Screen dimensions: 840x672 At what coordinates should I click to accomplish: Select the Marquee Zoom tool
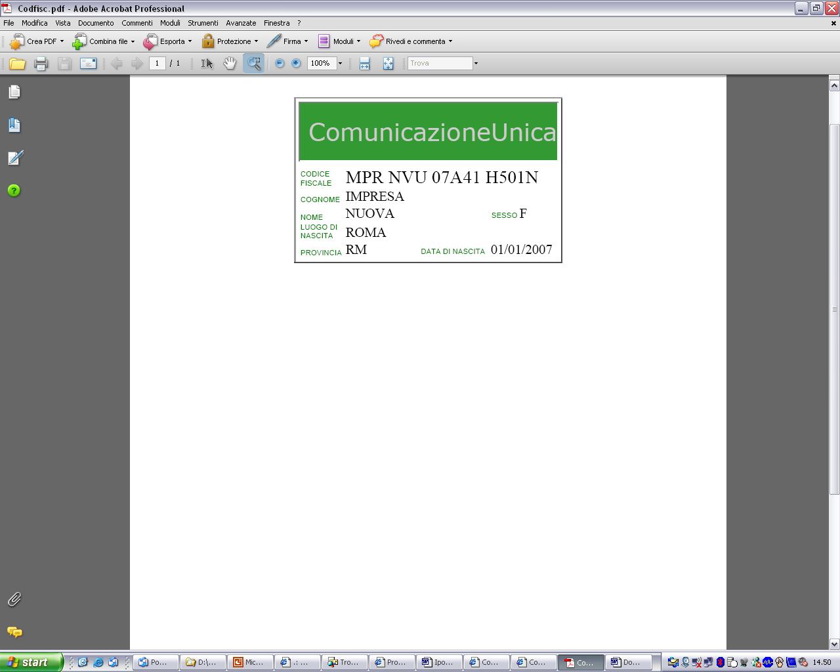pos(253,64)
